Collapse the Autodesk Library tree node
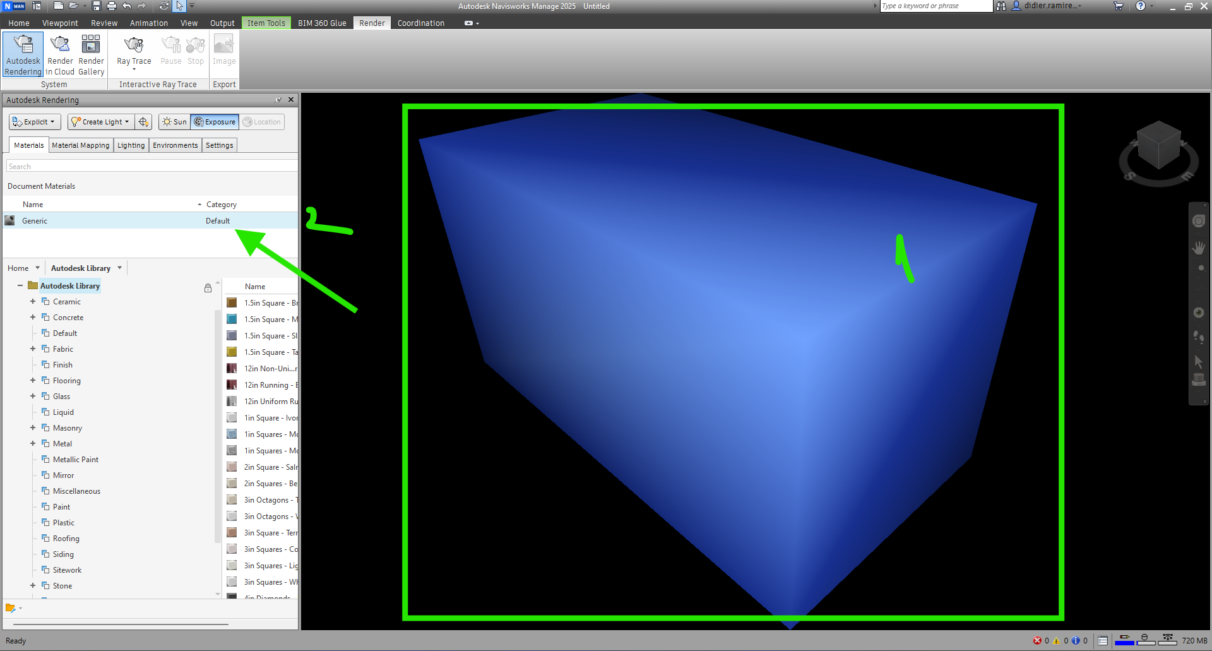Viewport: 1212px width, 651px height. pos(20,286)
